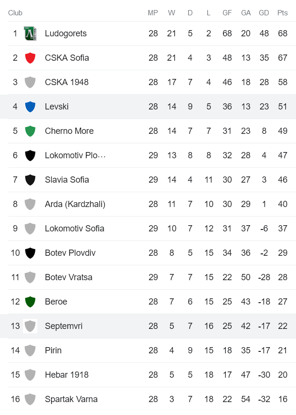Click Arda (Kardzhali)'s points total 40
Image resolution: width=296 pixels, height=415 pixels.
tap(283, 204)
